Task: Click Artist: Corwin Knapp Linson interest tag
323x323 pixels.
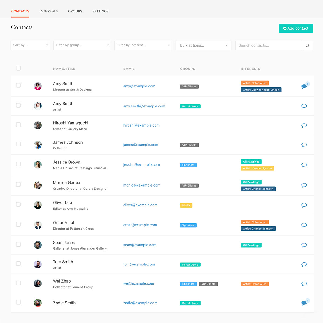Action: point(261,90)
